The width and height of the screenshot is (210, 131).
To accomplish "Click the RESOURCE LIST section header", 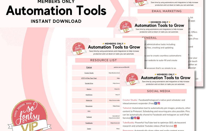I will [105, 60].
